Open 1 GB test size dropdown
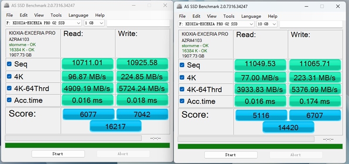The height and width of the screenshot is (164, 349). coord(94,23)
